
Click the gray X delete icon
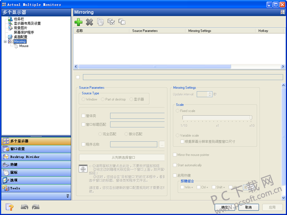click(x=89, y=22)
